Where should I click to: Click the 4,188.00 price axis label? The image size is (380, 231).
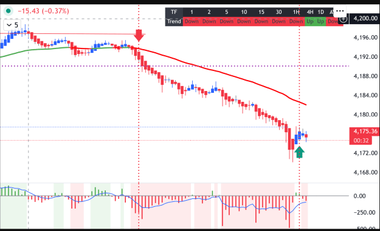[365, 76]
